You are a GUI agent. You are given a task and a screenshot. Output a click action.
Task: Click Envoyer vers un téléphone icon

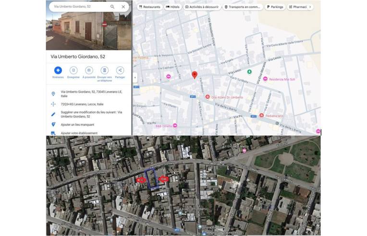pyautogui.click(x=104, y=71)
